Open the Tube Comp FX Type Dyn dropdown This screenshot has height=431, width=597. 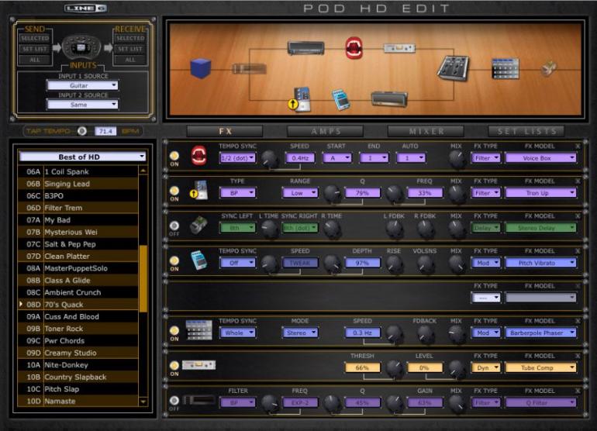[486, 367]
